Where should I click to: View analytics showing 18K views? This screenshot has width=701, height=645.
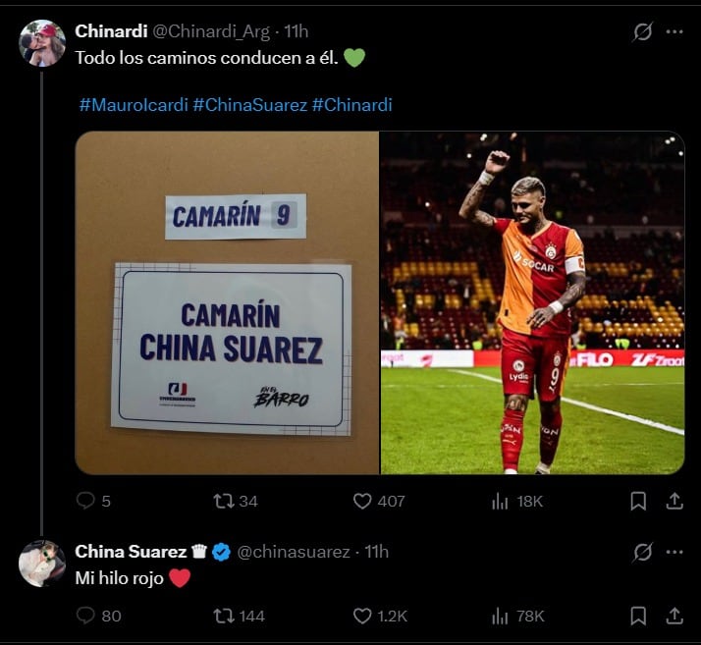coord(517,502)
